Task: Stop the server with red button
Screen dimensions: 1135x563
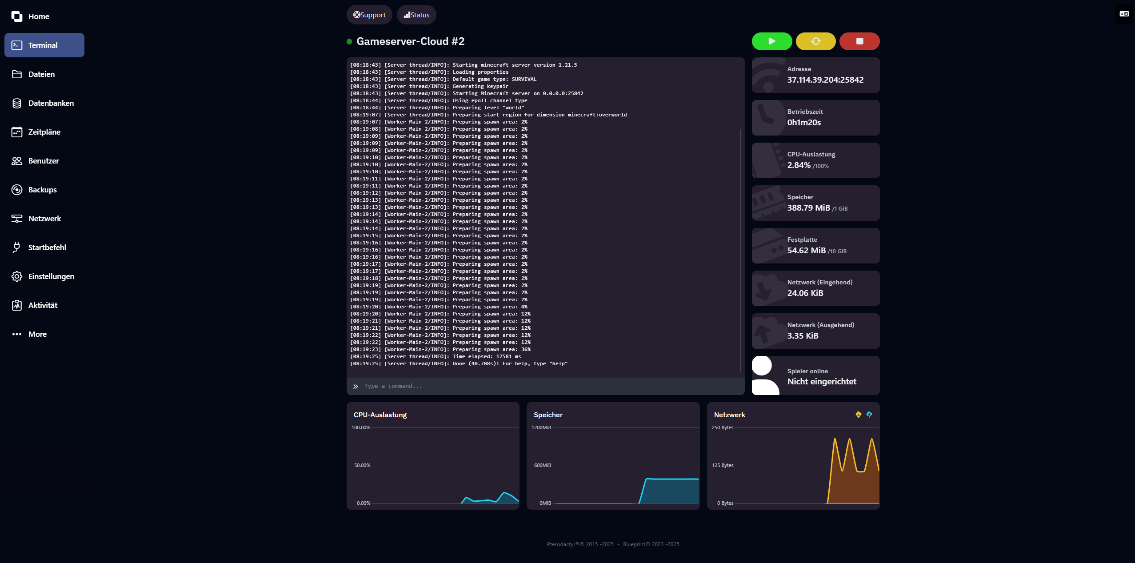Action: coord(859,41)
